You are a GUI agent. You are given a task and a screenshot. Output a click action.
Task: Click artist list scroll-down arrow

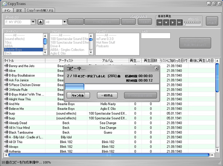pyautogui.click(x=45, y=53)
